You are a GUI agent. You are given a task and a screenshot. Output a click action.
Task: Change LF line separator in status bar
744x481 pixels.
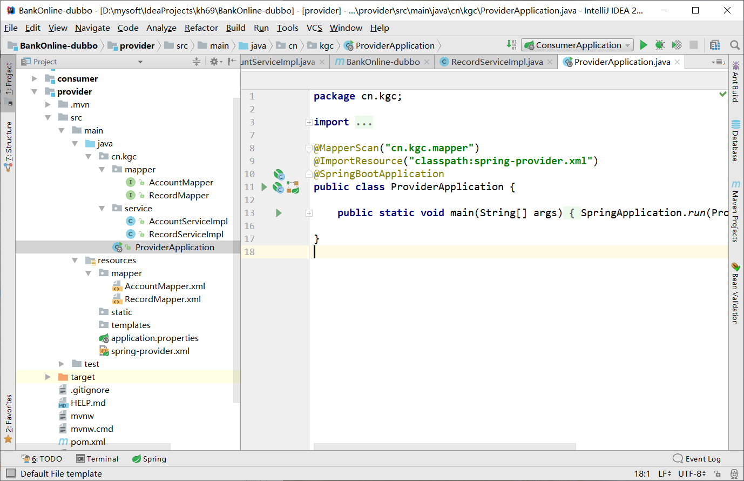pyautogui.click(x=665, y=474)
